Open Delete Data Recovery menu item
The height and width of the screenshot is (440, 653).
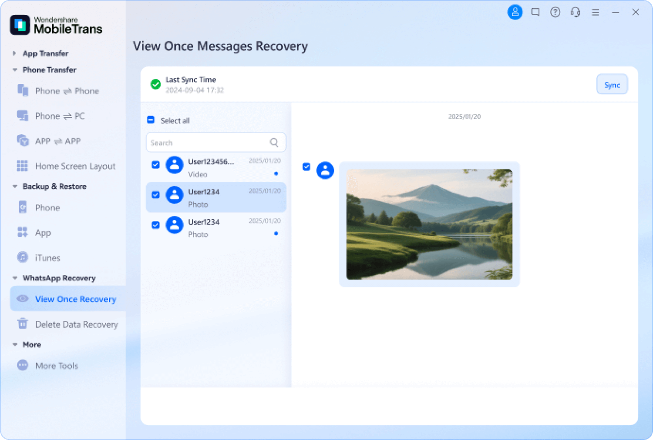point(76,324)
